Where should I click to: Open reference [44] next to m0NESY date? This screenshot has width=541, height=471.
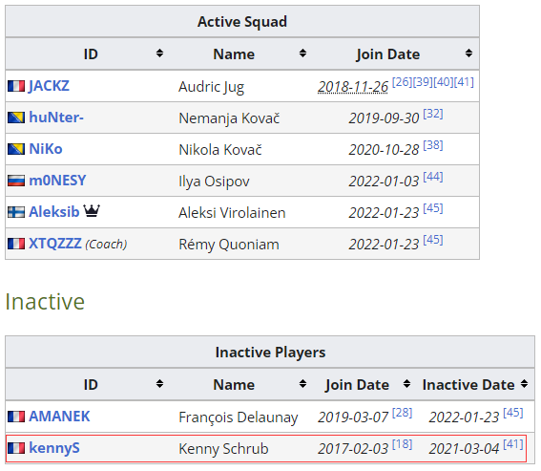point(433,177)
